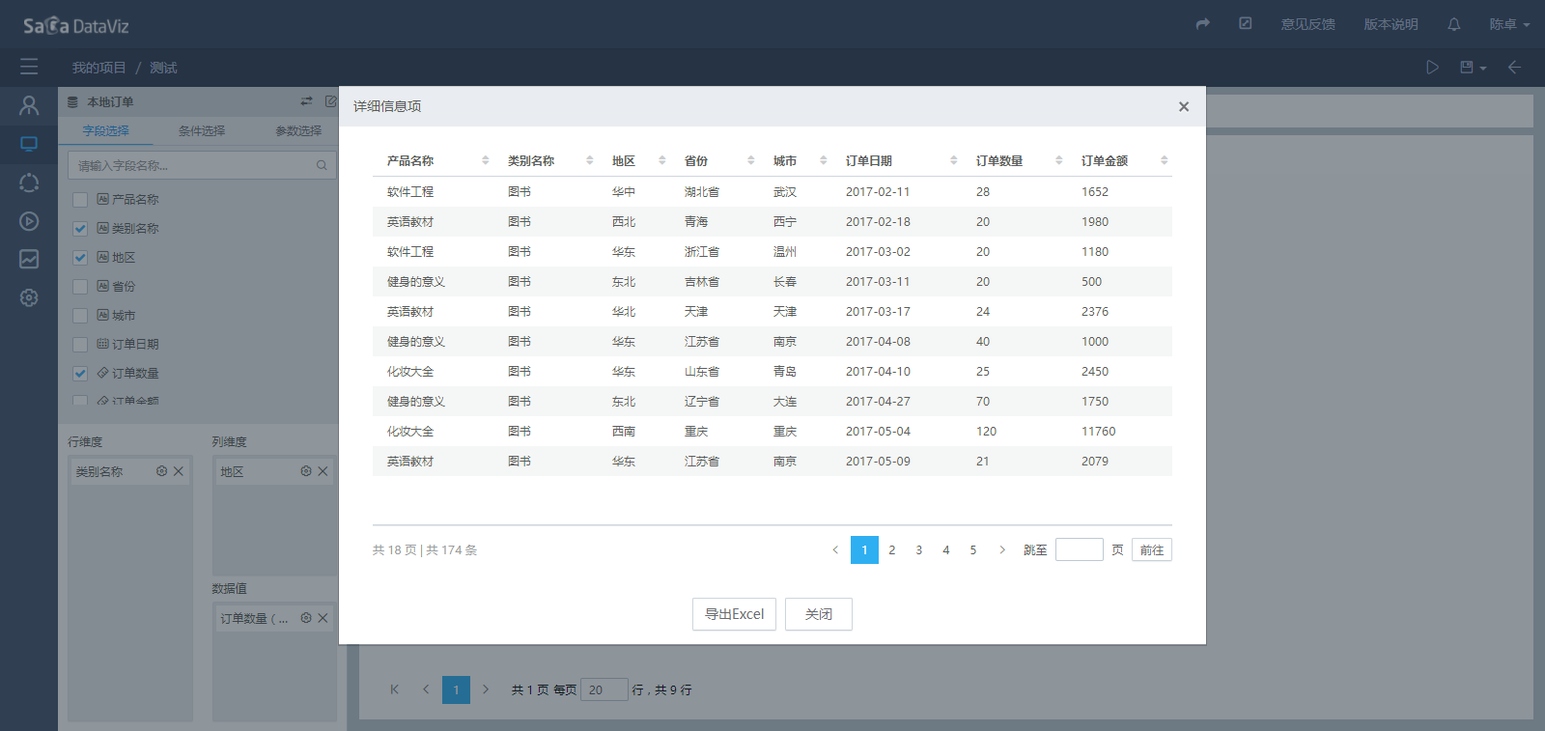Check the 省份 field checkbox
The image size is (1545, 731).
pos(80,287)
